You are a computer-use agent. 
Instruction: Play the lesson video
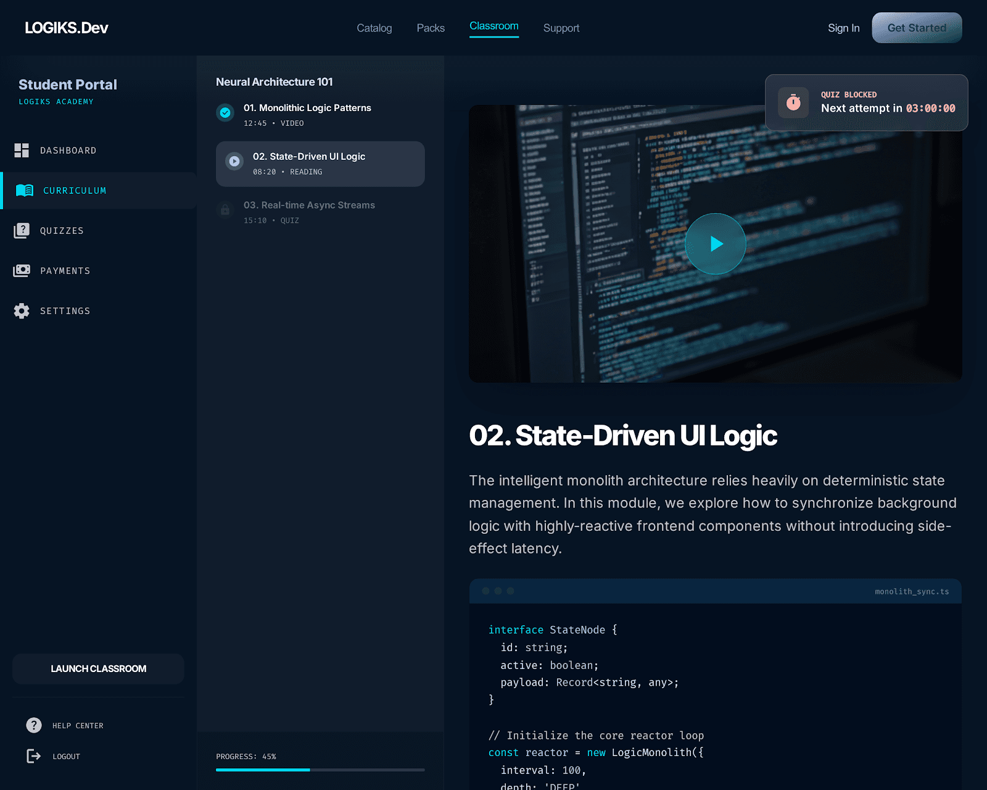pyautogui.click(x=716, y=244)
